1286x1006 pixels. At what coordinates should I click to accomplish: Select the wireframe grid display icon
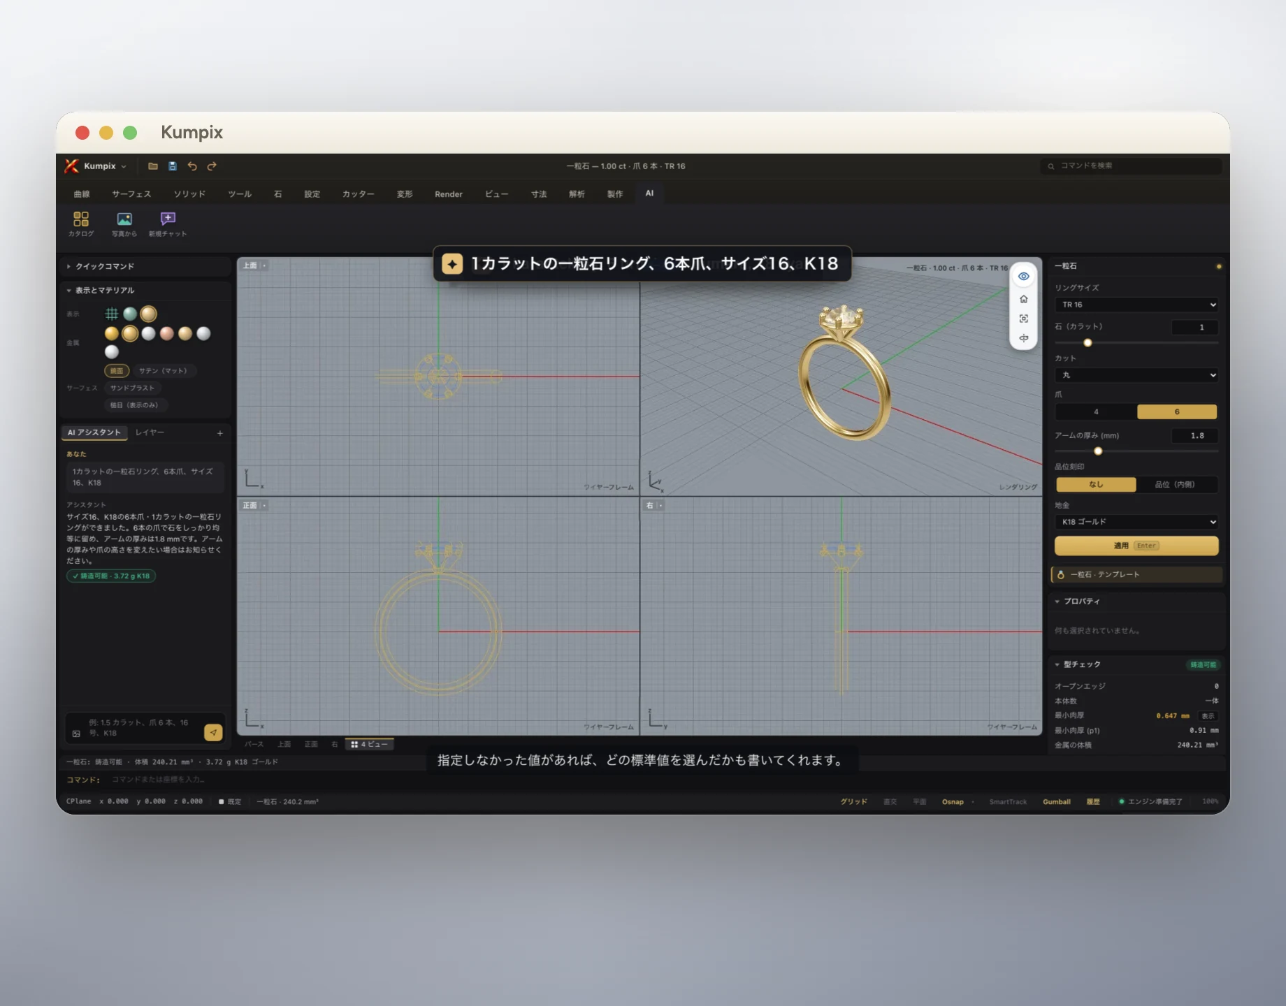[111, 314]
